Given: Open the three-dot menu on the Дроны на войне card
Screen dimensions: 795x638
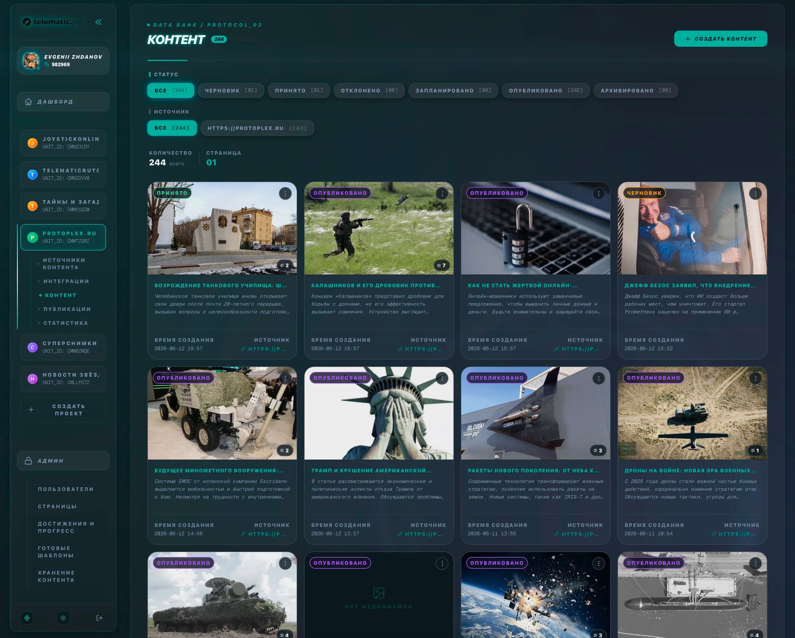Looking at the screenshot, I should pyautogui.click(x=755, y=378).
